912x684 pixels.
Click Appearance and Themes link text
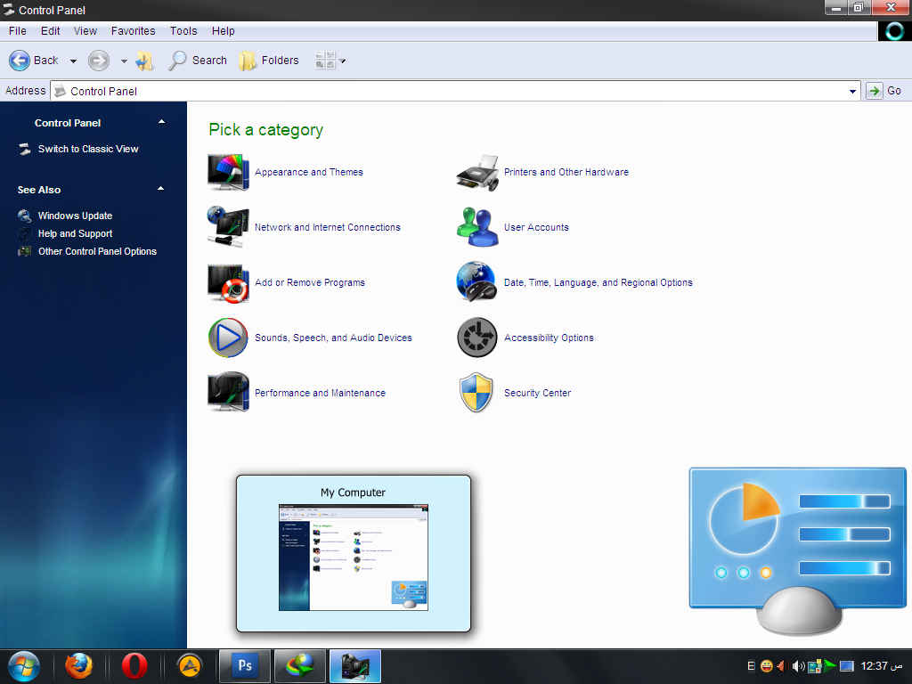coord(309,172)
